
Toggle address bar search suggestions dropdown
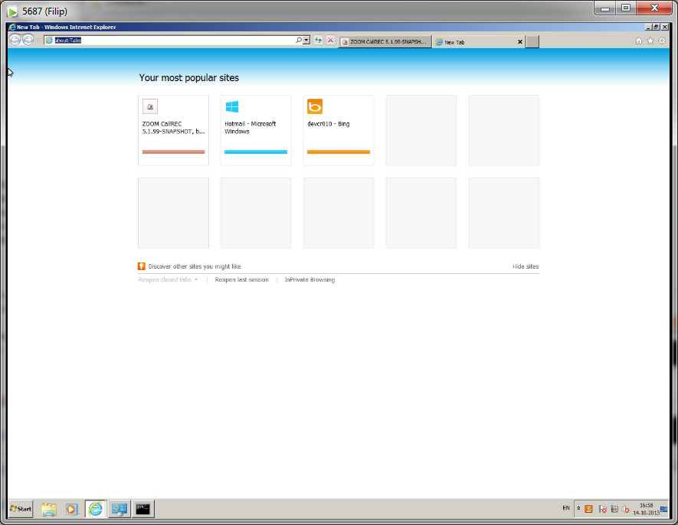(x=306, y=40)
